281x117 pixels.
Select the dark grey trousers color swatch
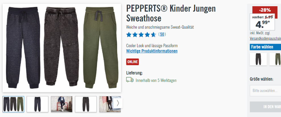coord(258,59)
